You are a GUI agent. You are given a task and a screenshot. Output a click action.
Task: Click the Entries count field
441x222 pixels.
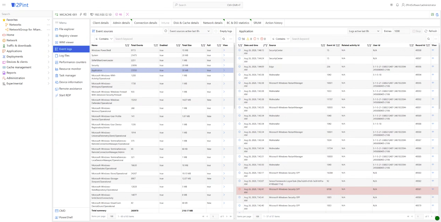(402, 31)
